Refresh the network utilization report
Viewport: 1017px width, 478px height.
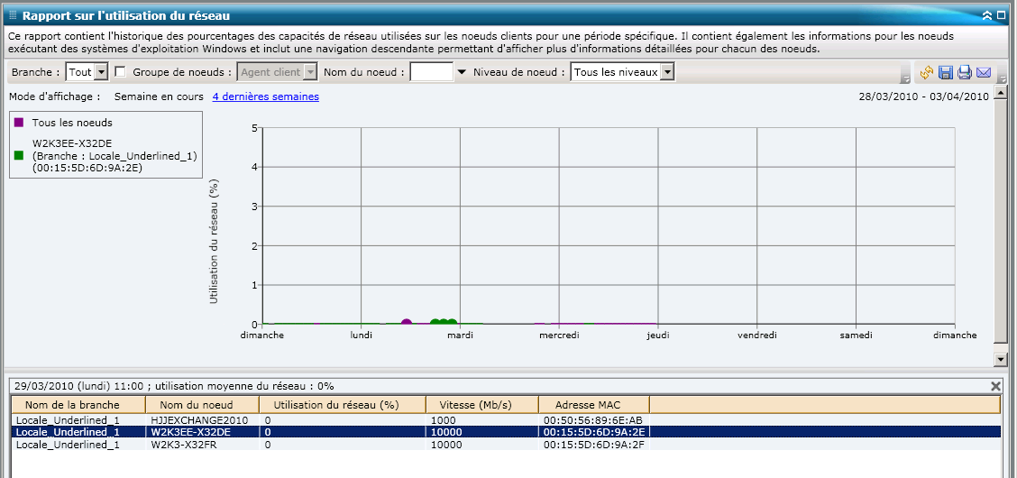pyautogui.click(x=926, y=72)
